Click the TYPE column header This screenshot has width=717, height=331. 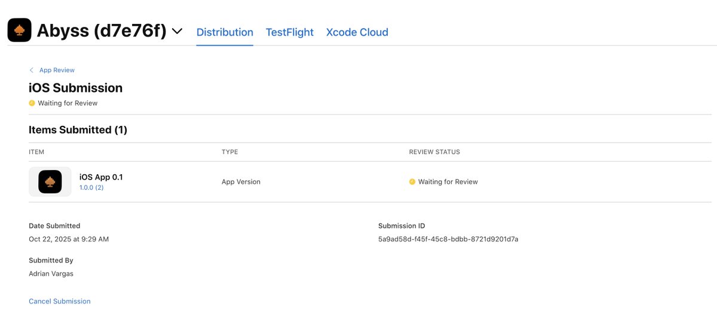(x=230, y=152)
